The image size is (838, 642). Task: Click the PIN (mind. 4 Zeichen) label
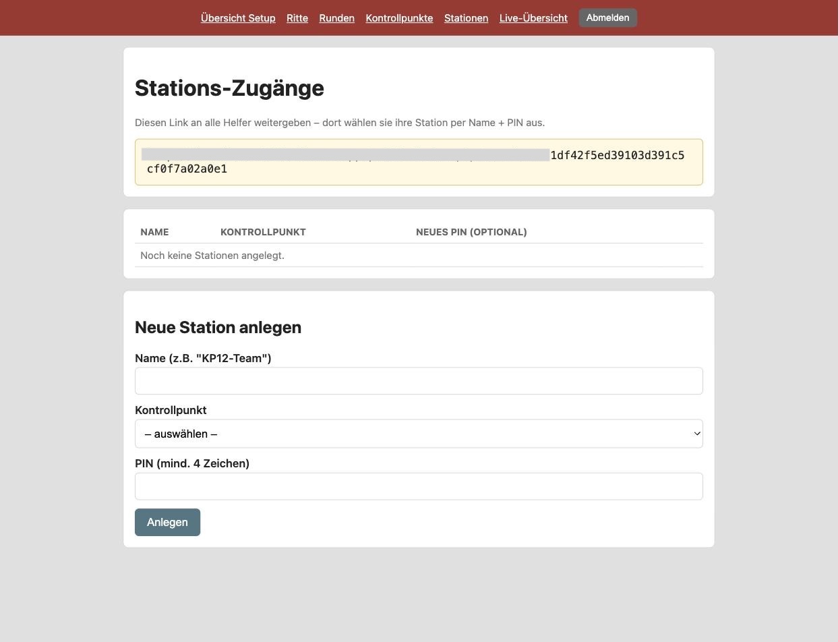[192, 463]
